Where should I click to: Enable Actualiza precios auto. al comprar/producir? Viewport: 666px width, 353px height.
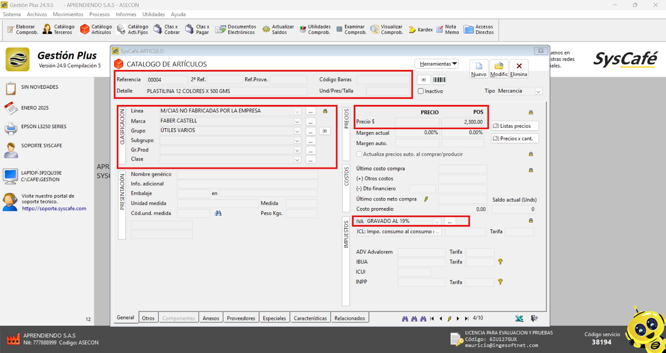[359, 154]
